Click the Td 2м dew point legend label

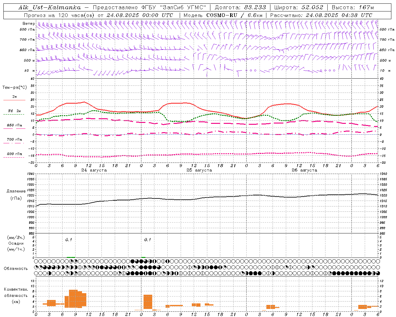[x=15, y=111]
